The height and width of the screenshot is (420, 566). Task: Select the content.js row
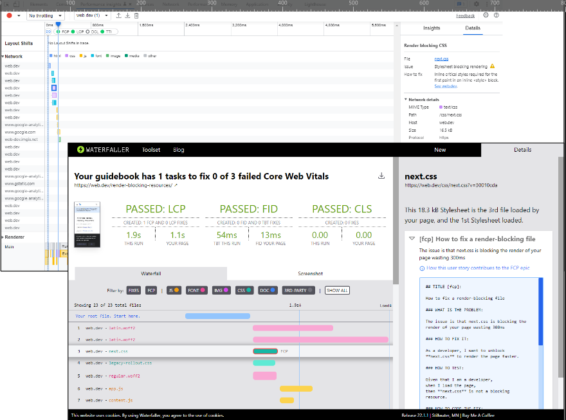pos(230,401)
